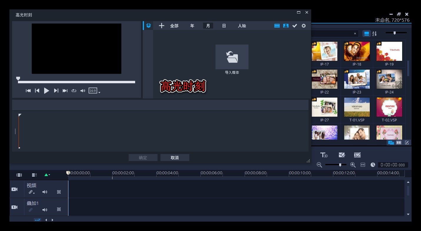
Task: Click the 日 filter tab
Action: coord(224,26)
